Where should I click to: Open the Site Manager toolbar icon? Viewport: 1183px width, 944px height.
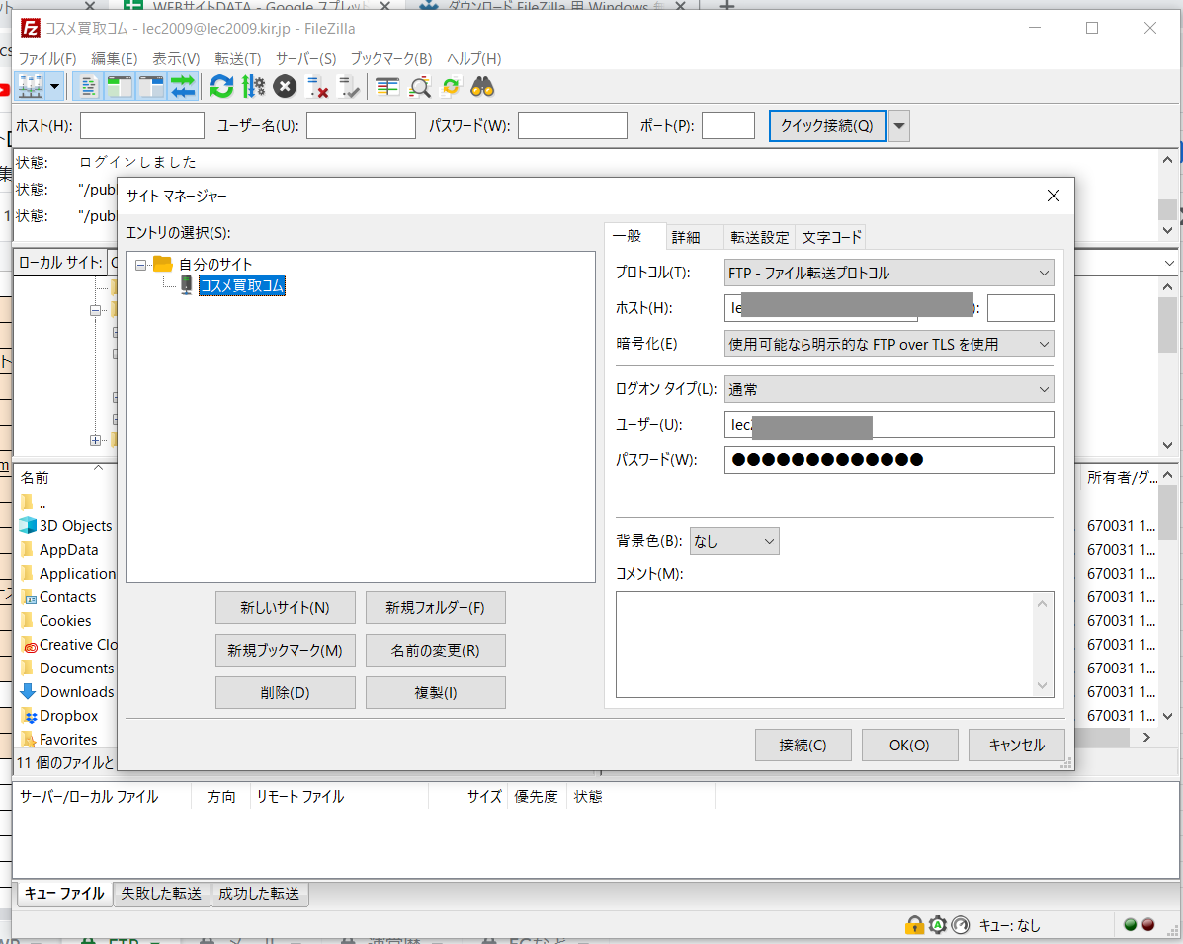(31, 87)
